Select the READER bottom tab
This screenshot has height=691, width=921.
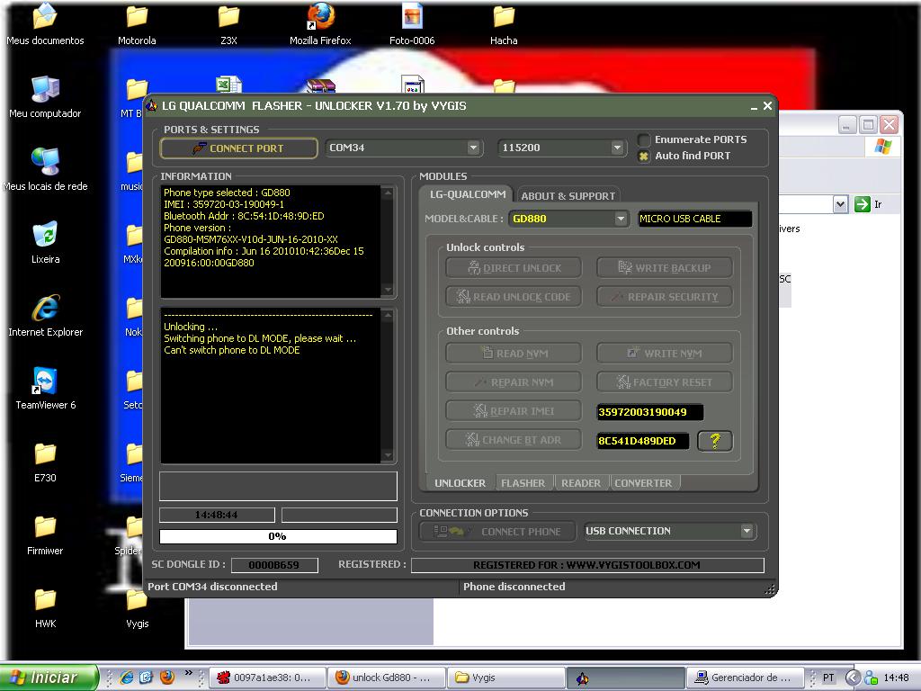(581, 483)
